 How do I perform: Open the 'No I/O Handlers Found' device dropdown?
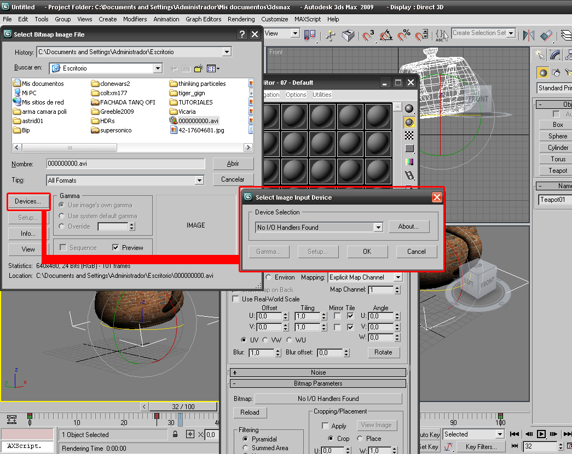pyautogui.click(x=378, y=227)
